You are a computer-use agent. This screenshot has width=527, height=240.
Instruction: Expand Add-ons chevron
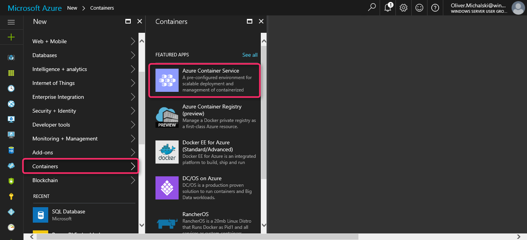pos(133,152)
